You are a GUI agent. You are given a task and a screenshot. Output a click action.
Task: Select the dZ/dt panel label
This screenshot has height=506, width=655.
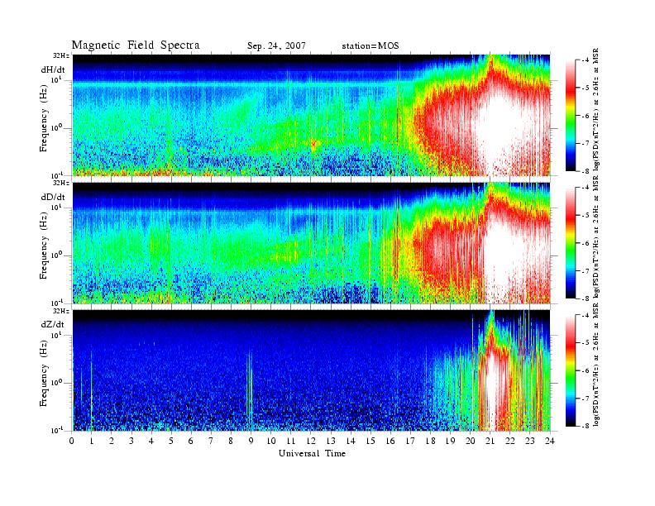tap(53, 324)
